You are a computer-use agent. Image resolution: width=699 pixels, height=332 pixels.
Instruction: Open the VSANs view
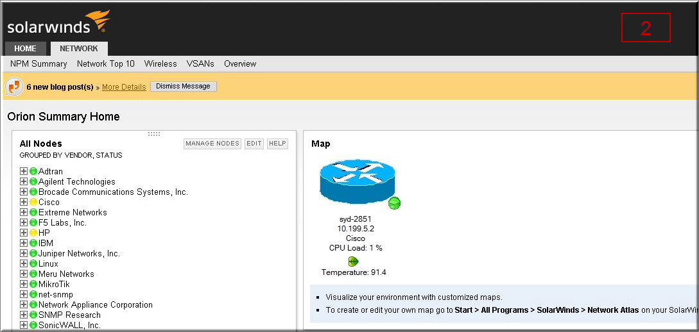point(200,63)
